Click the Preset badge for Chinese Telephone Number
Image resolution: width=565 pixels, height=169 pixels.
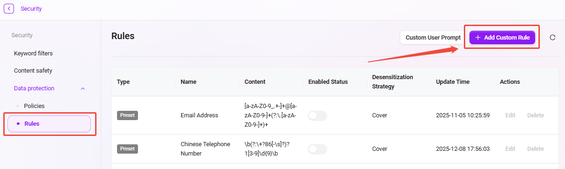coord(127,149)
